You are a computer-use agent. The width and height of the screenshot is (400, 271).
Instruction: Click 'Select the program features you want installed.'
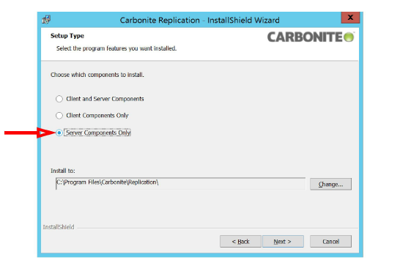point(116,48)
